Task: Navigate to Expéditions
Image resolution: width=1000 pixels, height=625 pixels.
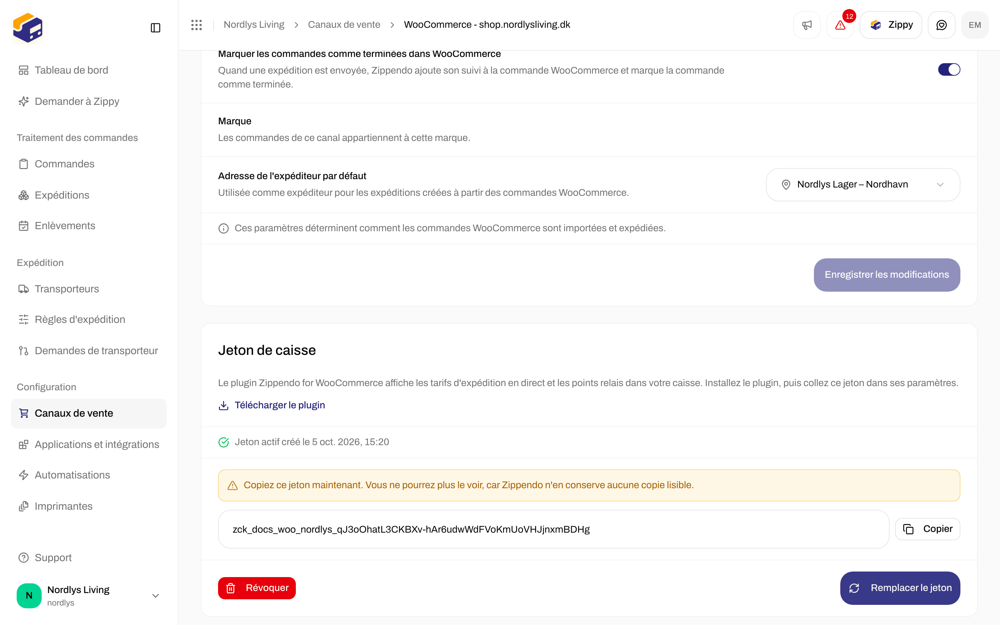Action: click(89, 195)
